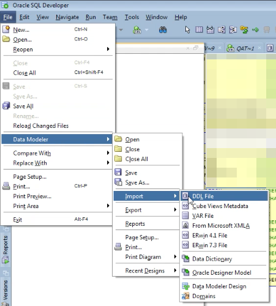This screenshot has width=276, height=306.
Task: Click the floppy icon next to Data Modeler Save
Action: pyautogui.click(x=118, y=173)
